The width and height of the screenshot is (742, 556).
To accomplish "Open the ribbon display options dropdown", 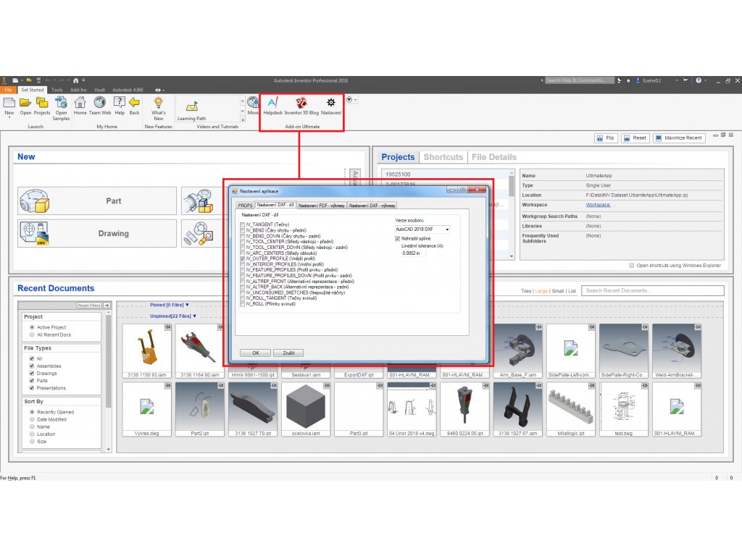I will (x=351, y=100).
